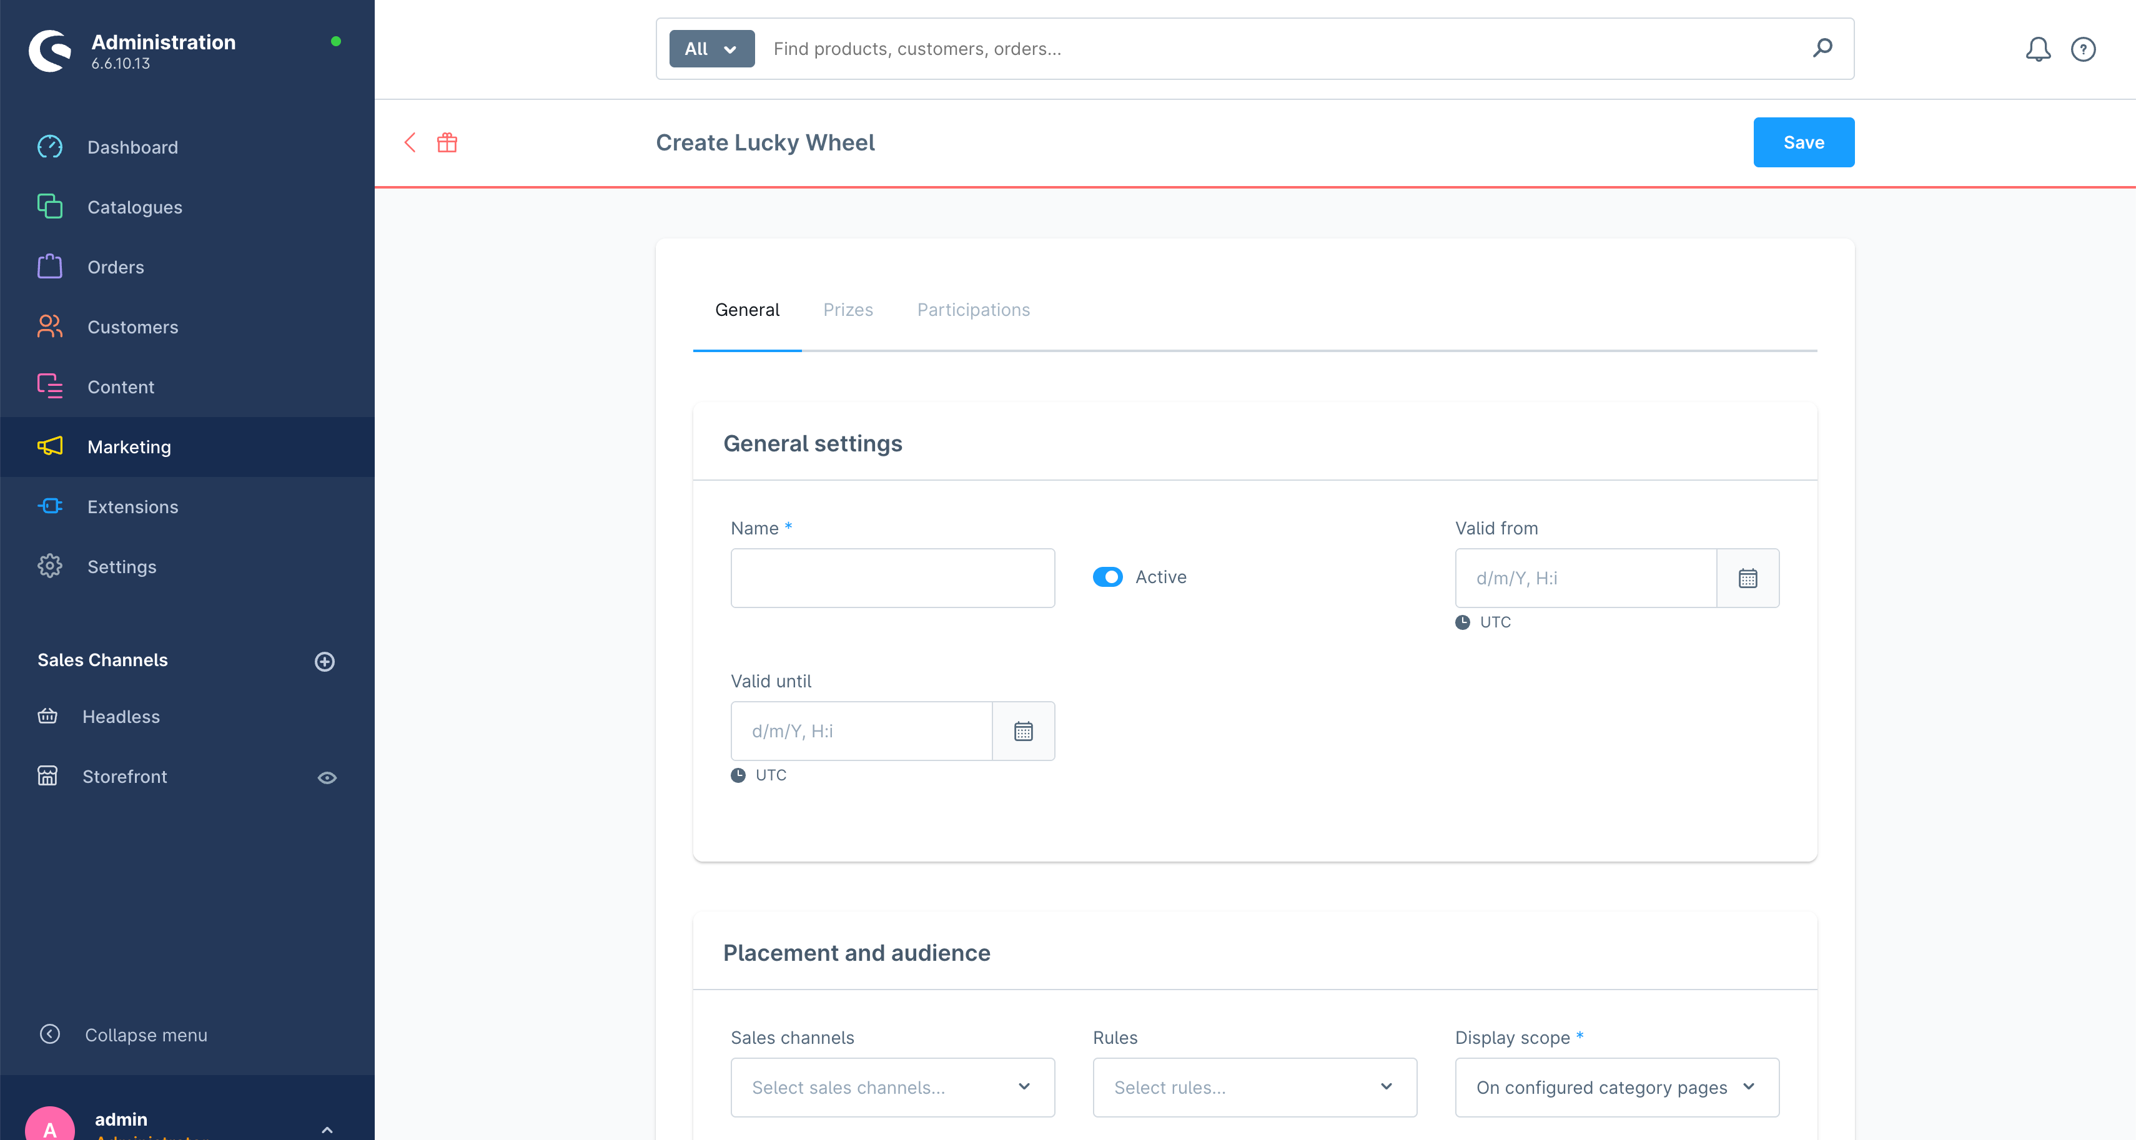Click the search magnifier icon
Screen dimensions: 2136x1140
[x=1822, y=48]
